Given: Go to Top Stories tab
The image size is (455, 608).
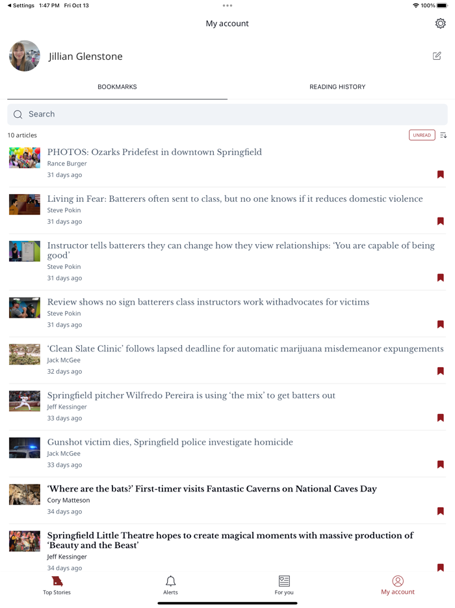Looking at the screenshot, I should (x=57, y=585).
